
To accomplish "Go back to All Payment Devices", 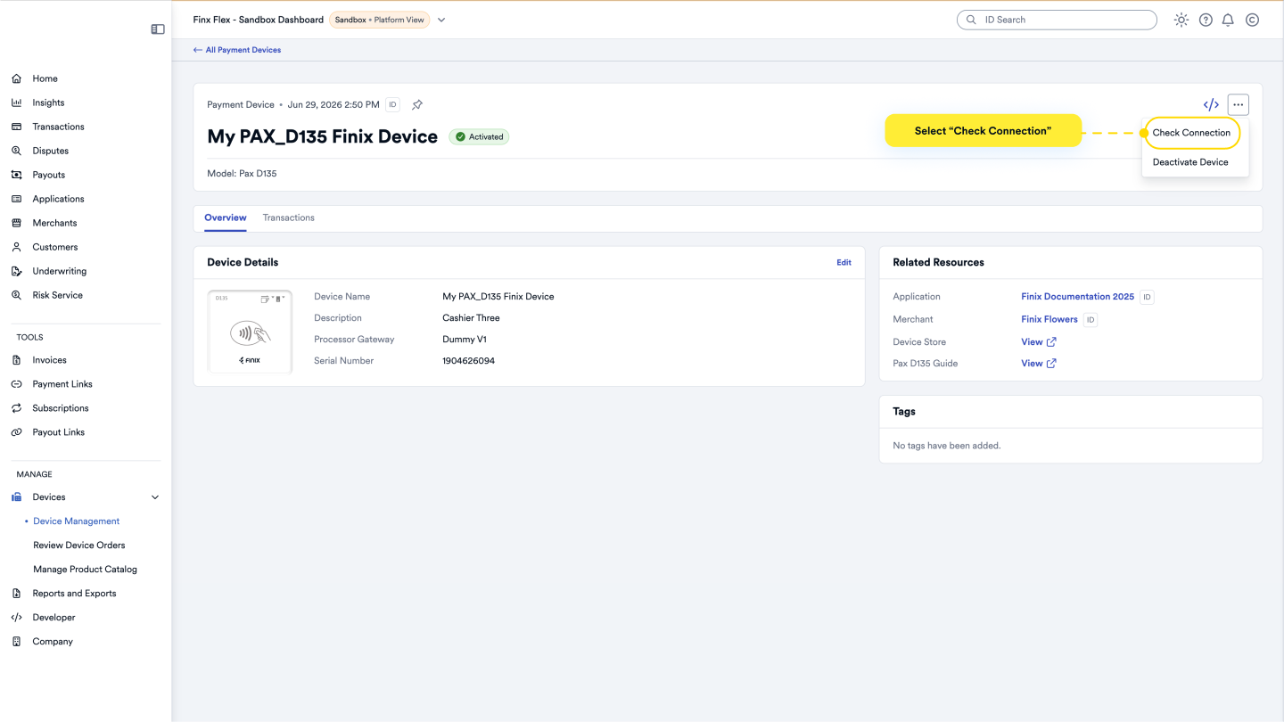I will pyautogui.click(x=237, y=50).
